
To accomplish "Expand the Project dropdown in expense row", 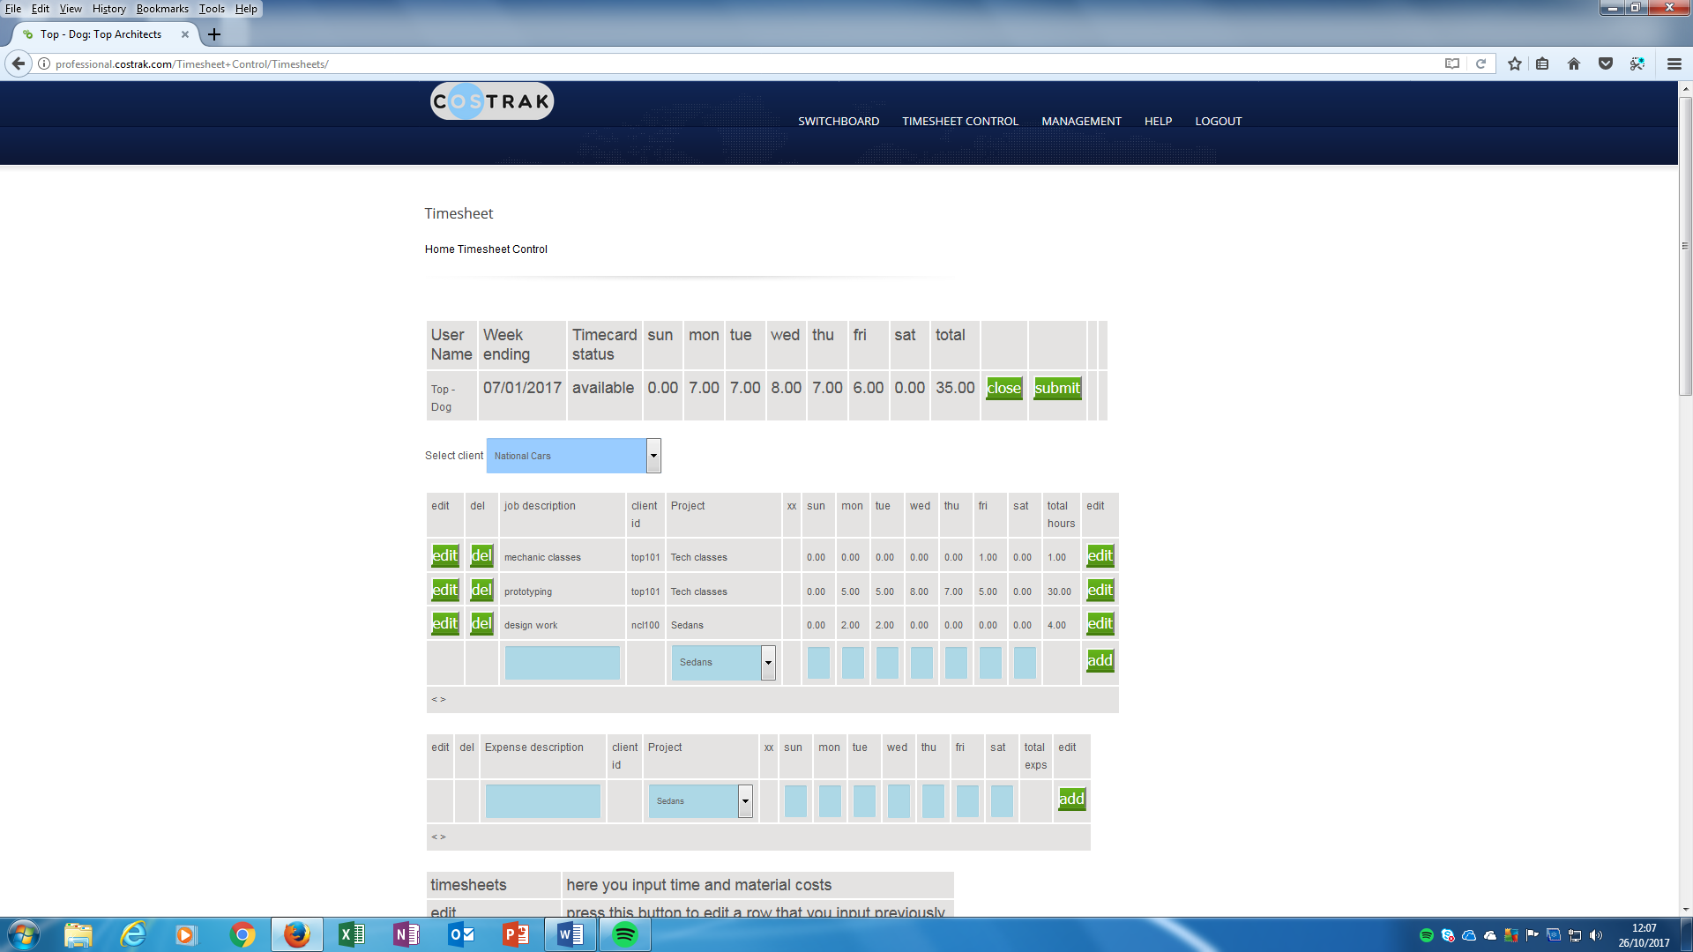I will (745, 801).
